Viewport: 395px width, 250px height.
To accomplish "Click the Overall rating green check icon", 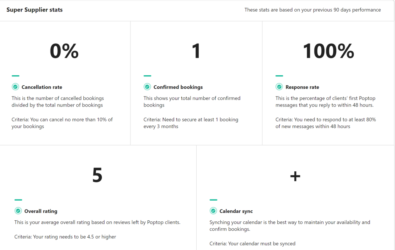I will (x=18, y=211).
